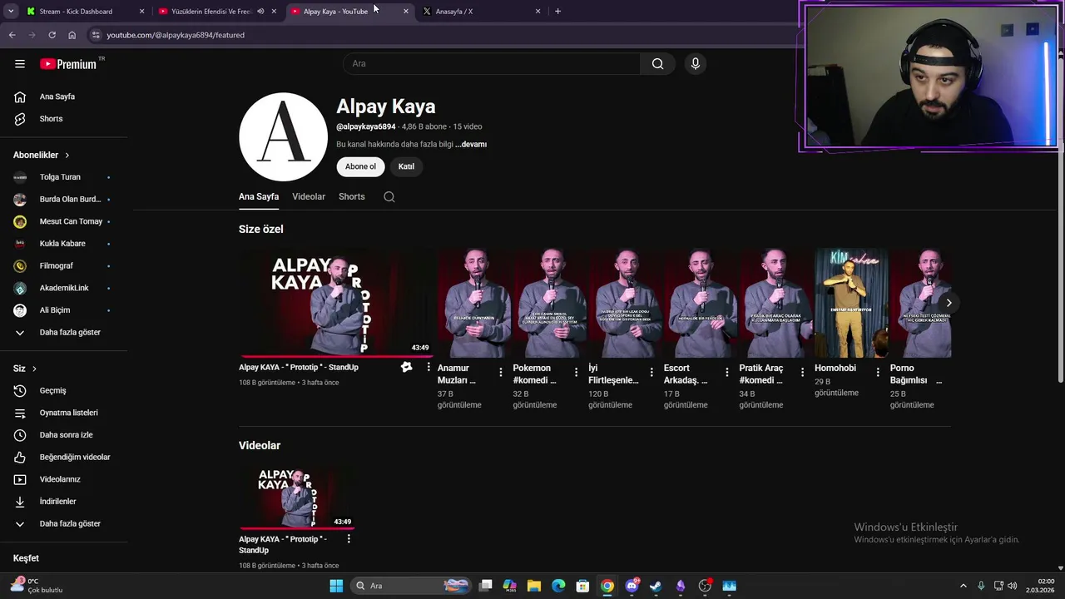Click the icon beside Prototip video title
Viewport: 1065px width, 599px height.
tap(406, 367)
